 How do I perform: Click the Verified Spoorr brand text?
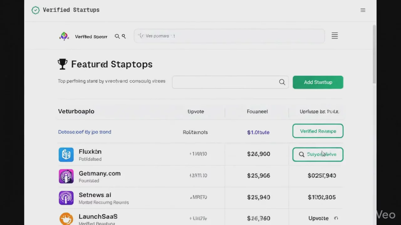[x=91, y=37]
